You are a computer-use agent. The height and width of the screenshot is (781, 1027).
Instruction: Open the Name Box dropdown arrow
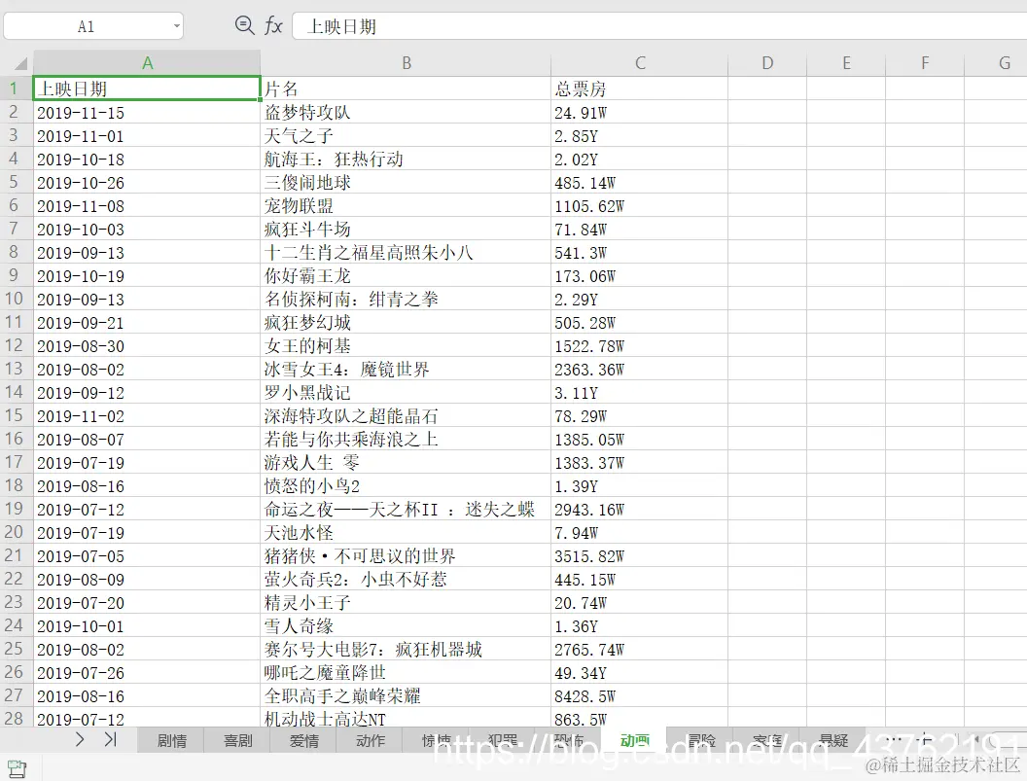point(176,27)
